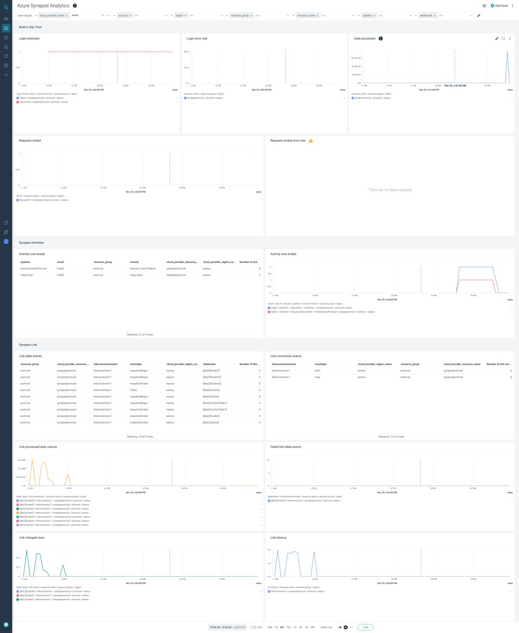
Task: Open cloud_provider_name value dropdown arrow
Action: [x=109, y=16]
